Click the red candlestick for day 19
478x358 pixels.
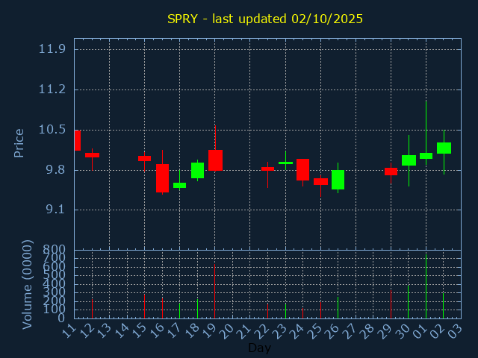tap(215, 160)
